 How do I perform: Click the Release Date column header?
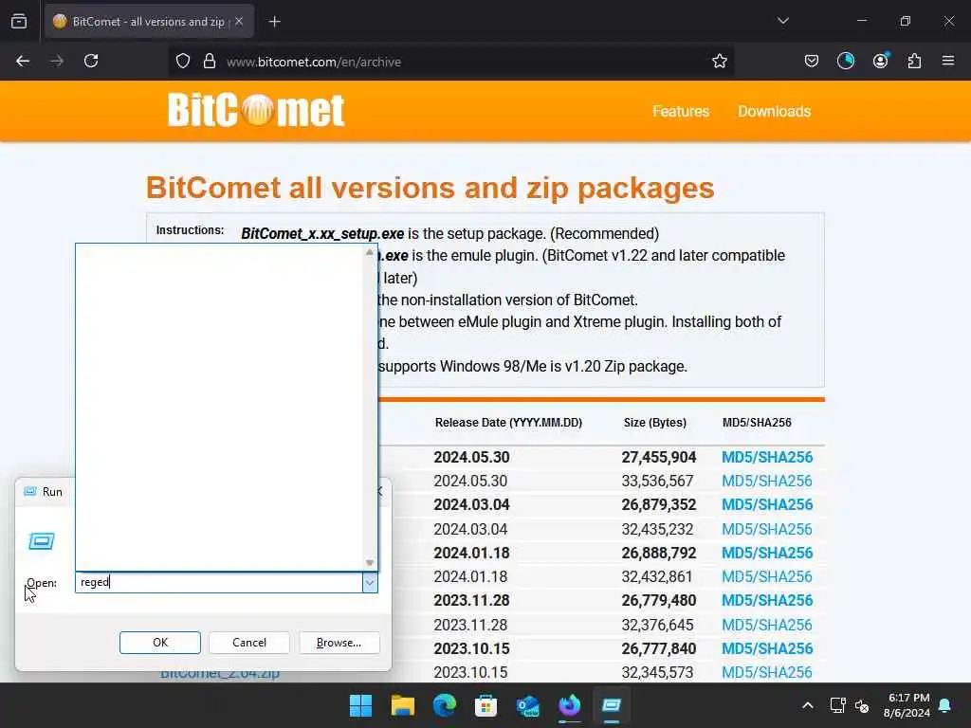pyautogui.click(x=508, y=423)
